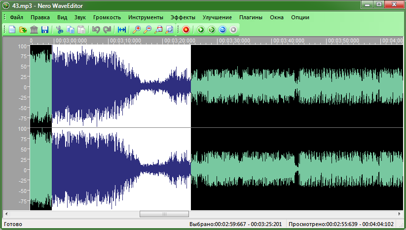Open a file using the folder icon

23,30
